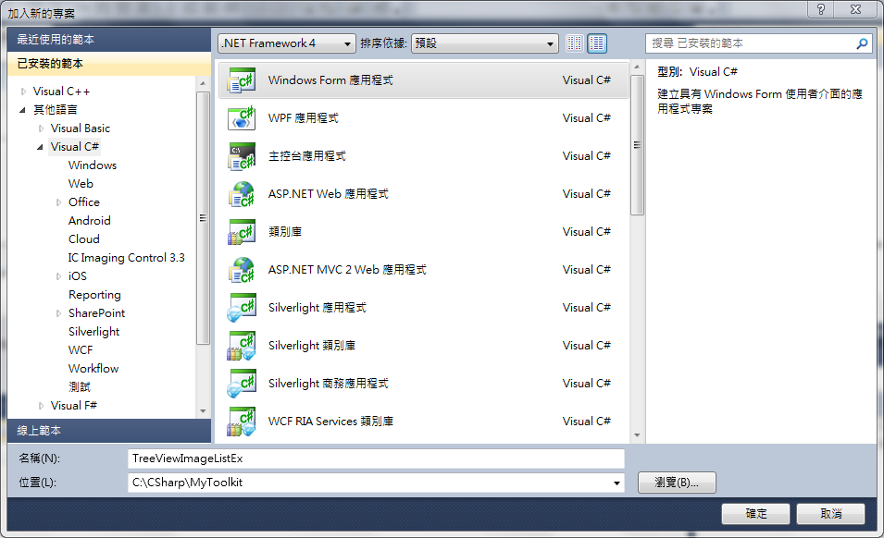Click the ASP.NET MVC 2 Web template icon
The height and width of the screenshot is (538, 884).
click(242, 270)
